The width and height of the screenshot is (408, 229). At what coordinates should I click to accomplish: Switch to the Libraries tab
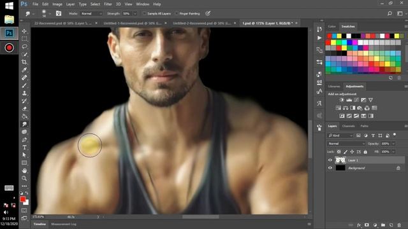[x=334, y=87]
